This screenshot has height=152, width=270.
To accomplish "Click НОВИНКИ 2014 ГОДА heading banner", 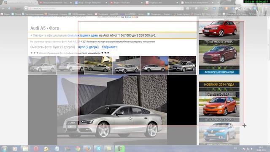I will click(219, 84).
